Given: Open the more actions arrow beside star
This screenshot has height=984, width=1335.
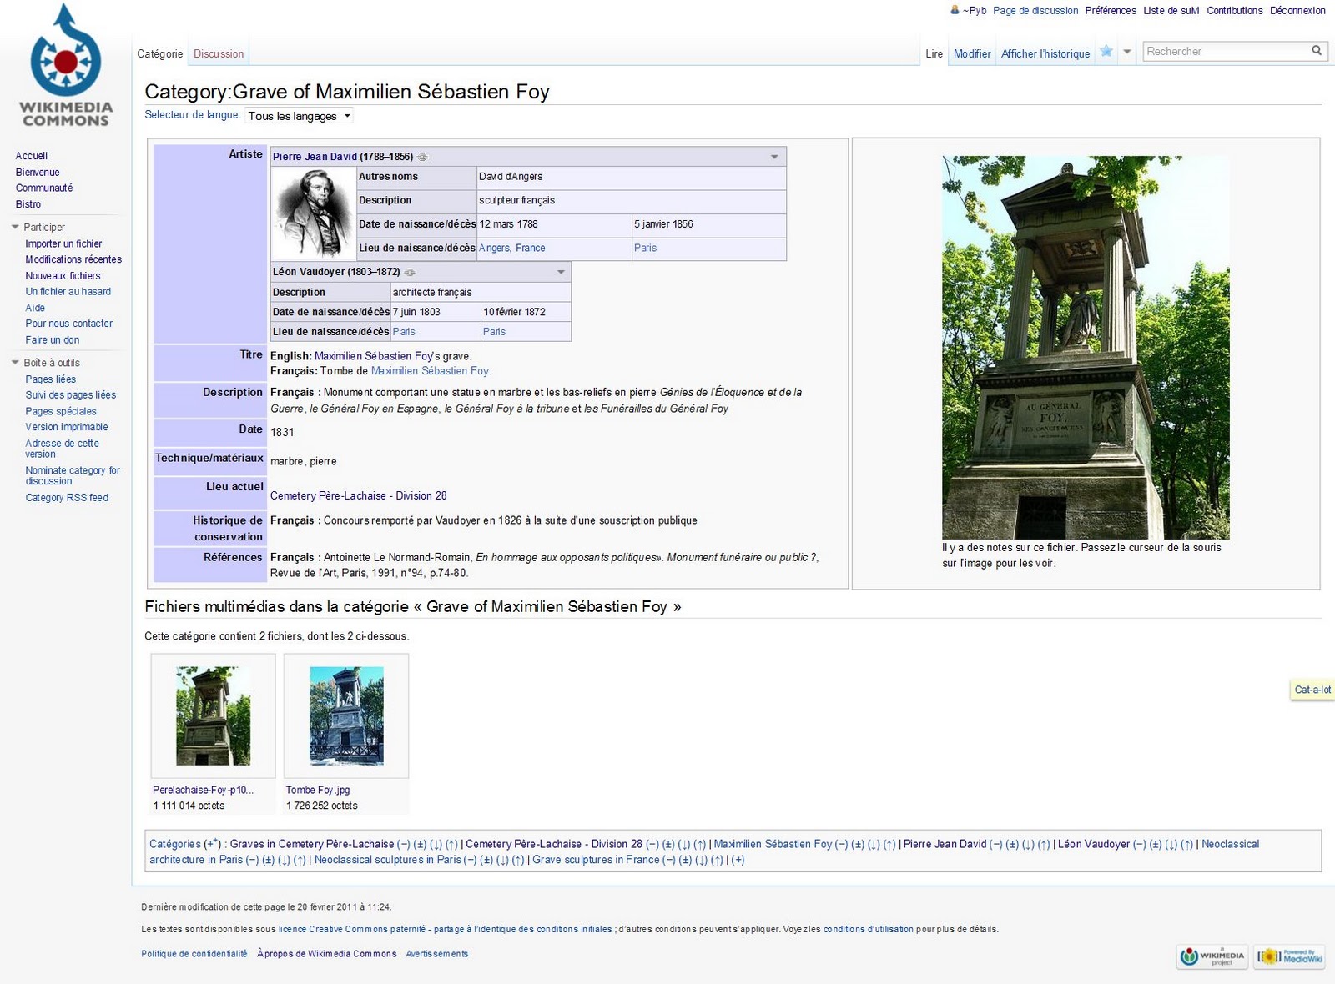Looking at the screenshot, I should (1127, 52).
